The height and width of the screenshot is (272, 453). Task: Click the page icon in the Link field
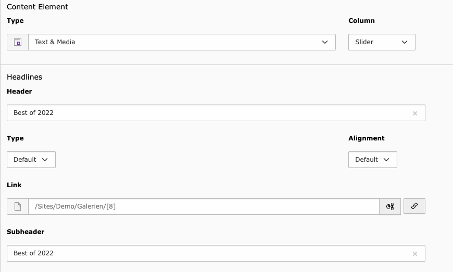point(18,206)
